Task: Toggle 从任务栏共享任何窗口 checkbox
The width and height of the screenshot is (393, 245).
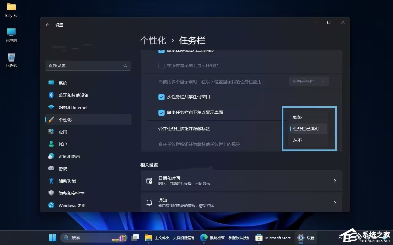Action: pos(161,97)
